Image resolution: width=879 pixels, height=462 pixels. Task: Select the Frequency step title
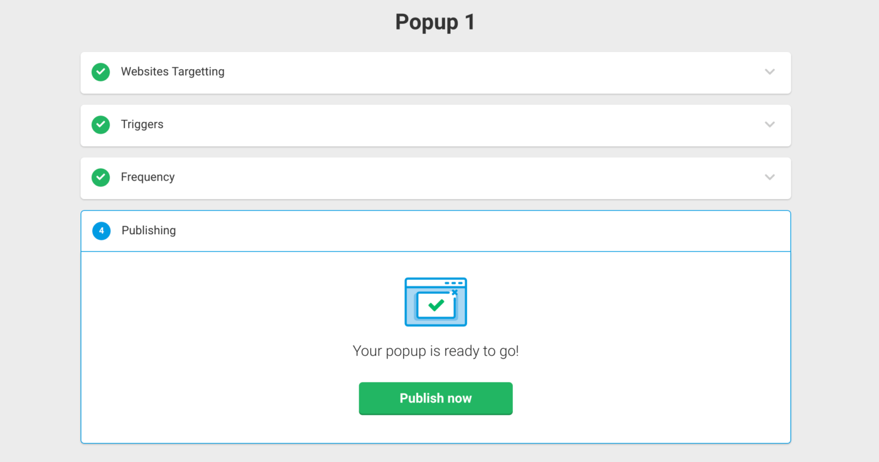pos(148,177)
